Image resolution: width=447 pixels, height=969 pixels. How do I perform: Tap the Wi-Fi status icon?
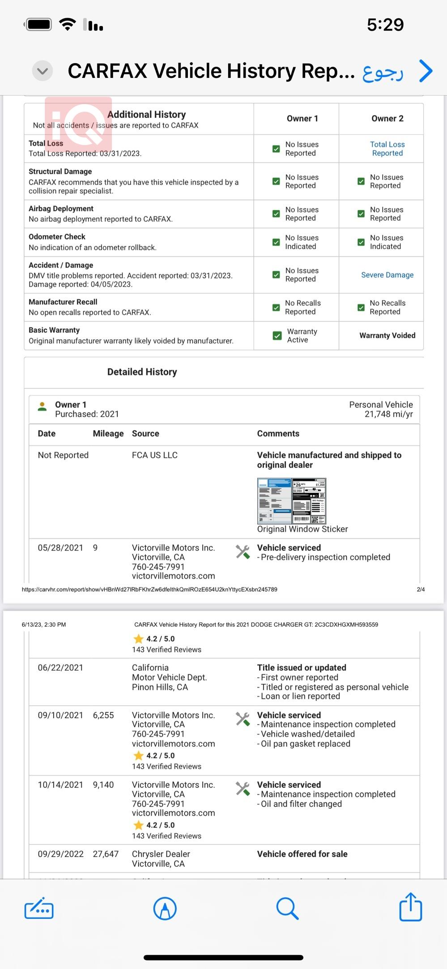(67, 24)
